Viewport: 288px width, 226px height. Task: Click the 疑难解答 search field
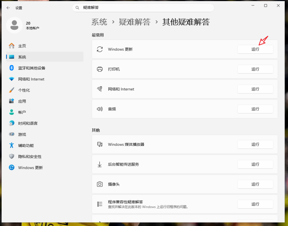[x=143, y=8]
